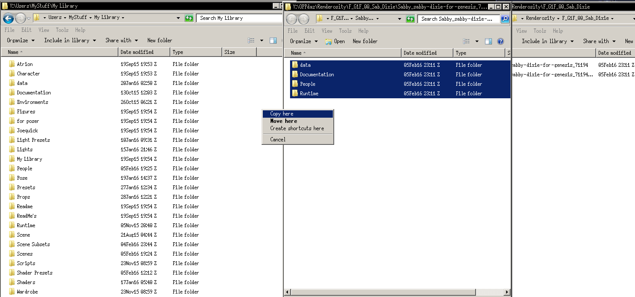Click the search magnifier icon in Sabby window
Screen dimensions: 635x297
coord(504,19)
